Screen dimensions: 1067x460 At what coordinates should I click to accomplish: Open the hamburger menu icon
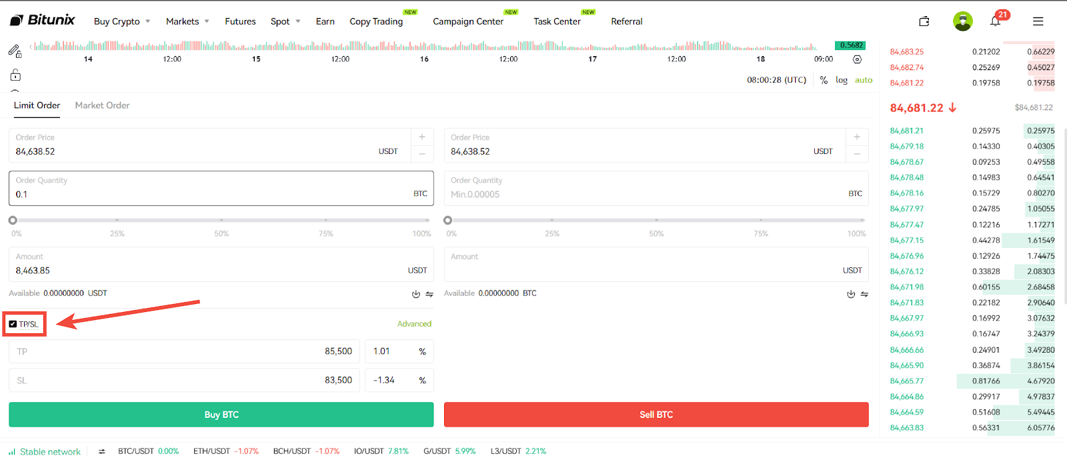tap(1038, 21)
